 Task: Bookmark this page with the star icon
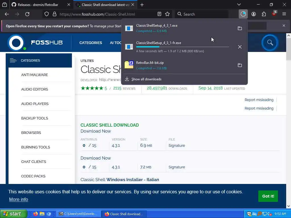pyautogui.click(x=167, y=14)
